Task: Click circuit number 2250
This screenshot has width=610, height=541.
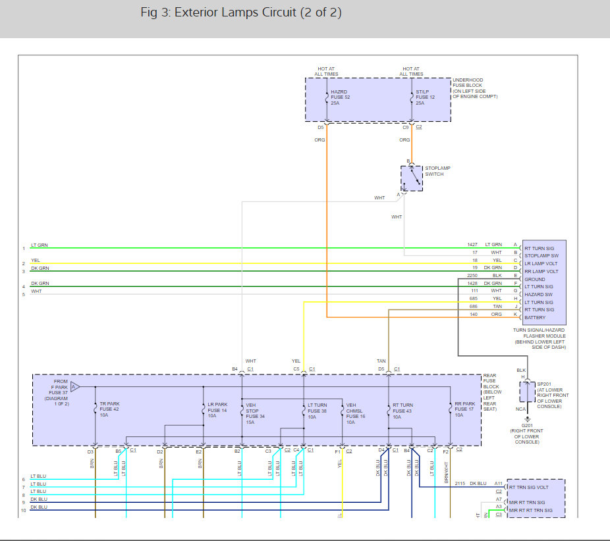Action: (472, 275)
